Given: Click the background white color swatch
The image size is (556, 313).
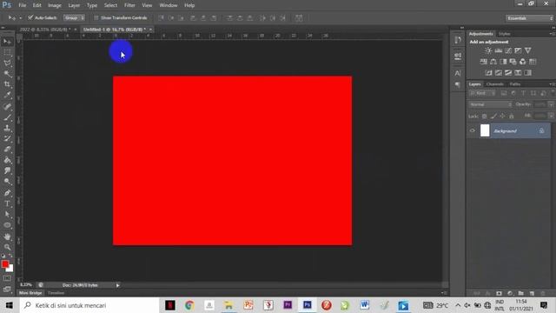Looking at the screenshot, I should pos(10,269).
